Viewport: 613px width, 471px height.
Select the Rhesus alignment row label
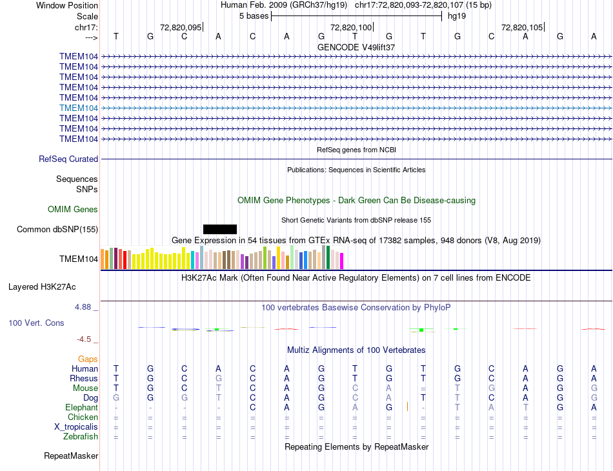pyautogui.click(x=84, y=378)
